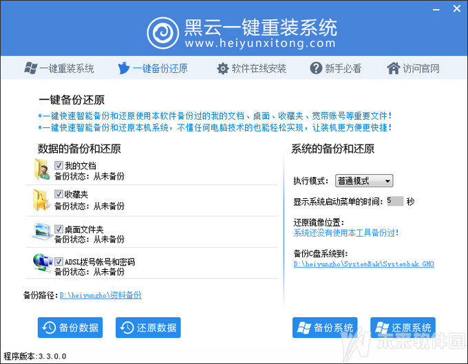
Task: Disable the 桌面文件夹 checkbox
Action: 58,228
